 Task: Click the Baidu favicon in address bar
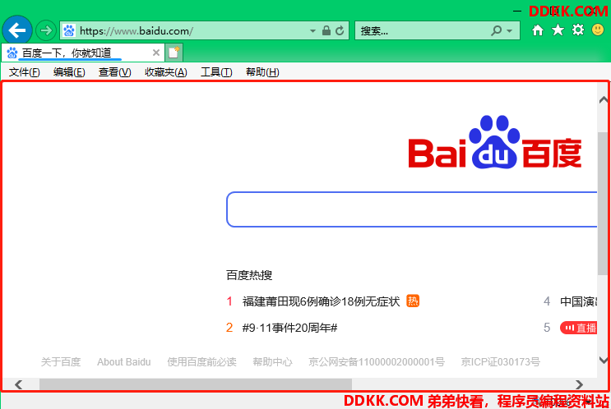[69, 30]
